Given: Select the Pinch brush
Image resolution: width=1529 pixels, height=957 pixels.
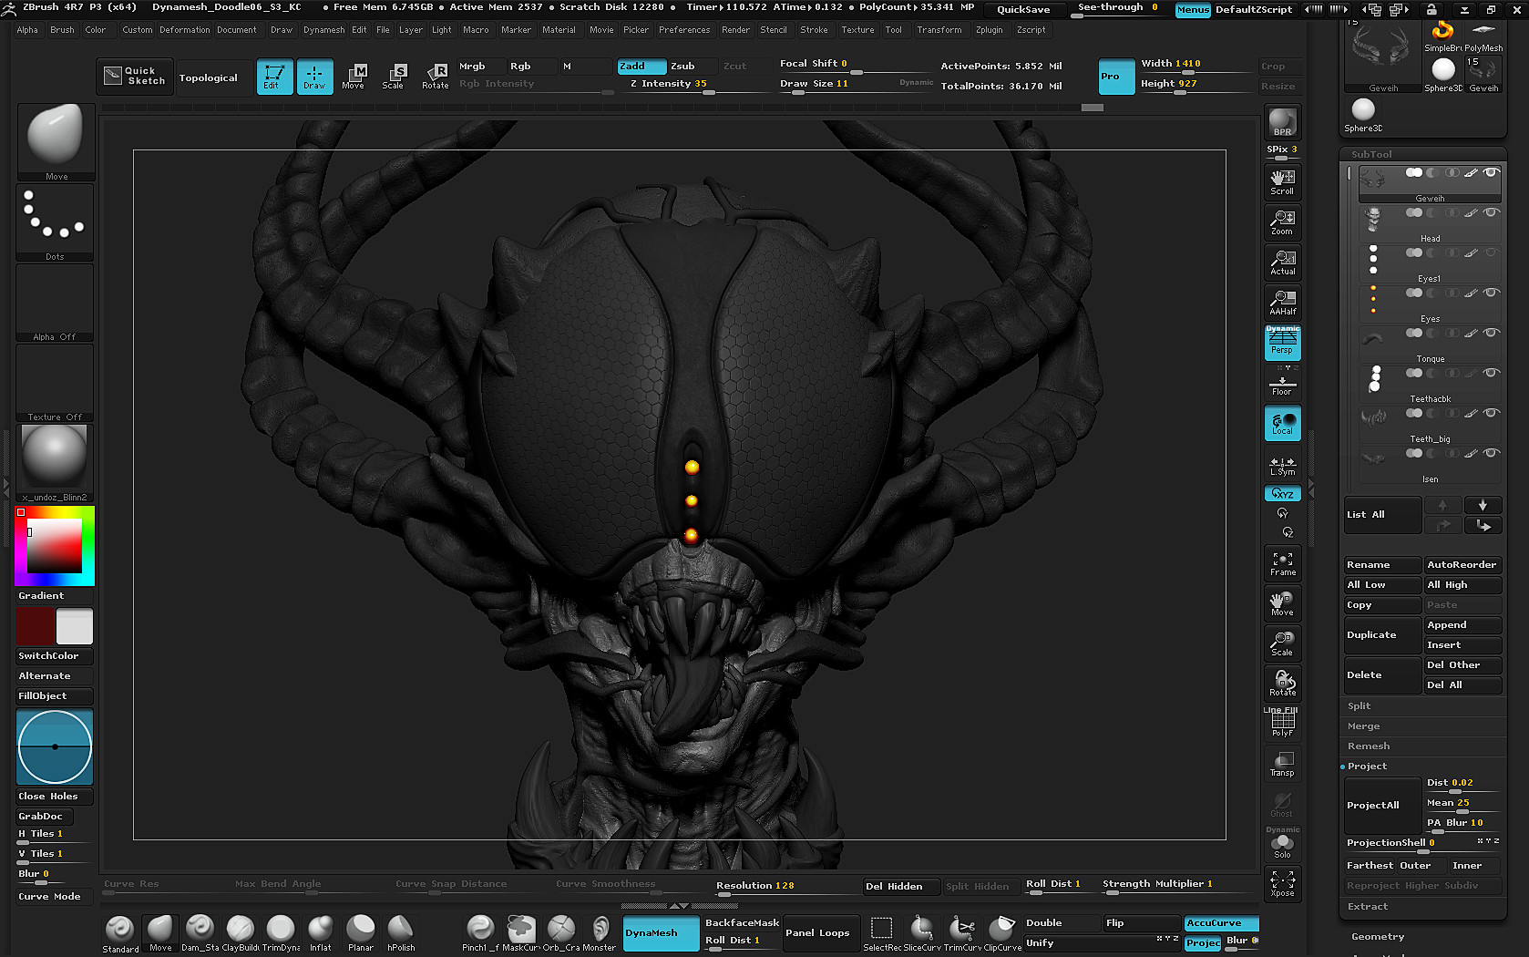Looking at the screenshot, I should 480,933.
